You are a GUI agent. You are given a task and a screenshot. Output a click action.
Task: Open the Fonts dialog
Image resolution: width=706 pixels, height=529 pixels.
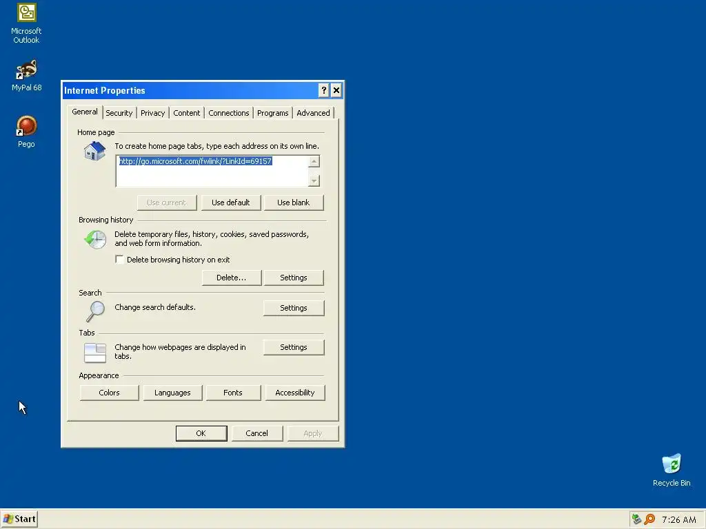tap(233, 393)
